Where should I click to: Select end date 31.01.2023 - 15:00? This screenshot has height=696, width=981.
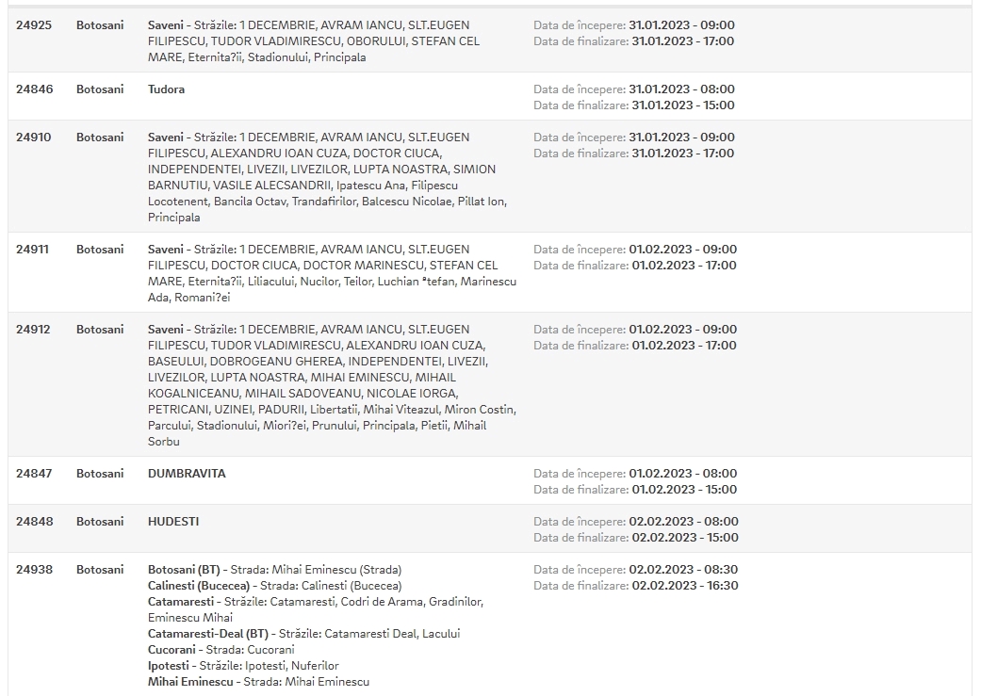point(683,105)
